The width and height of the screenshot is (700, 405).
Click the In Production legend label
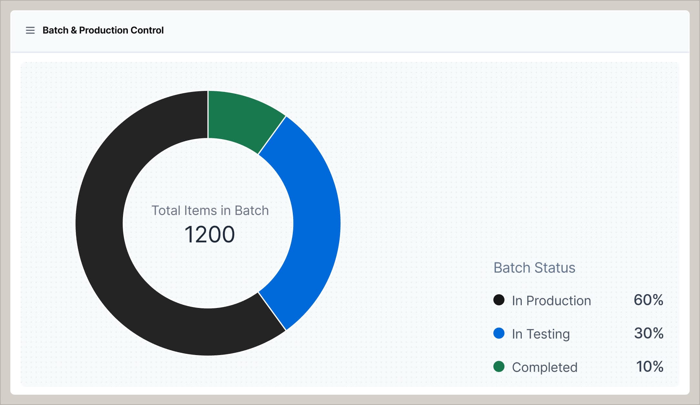pyautogui.click(x=551, y=301)
